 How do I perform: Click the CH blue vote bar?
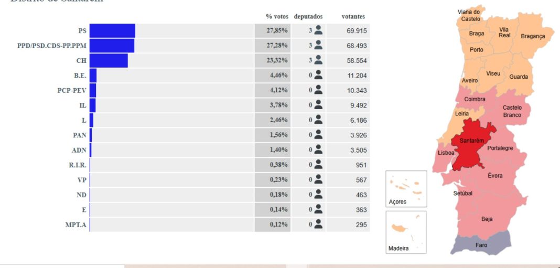coord(109,60)
